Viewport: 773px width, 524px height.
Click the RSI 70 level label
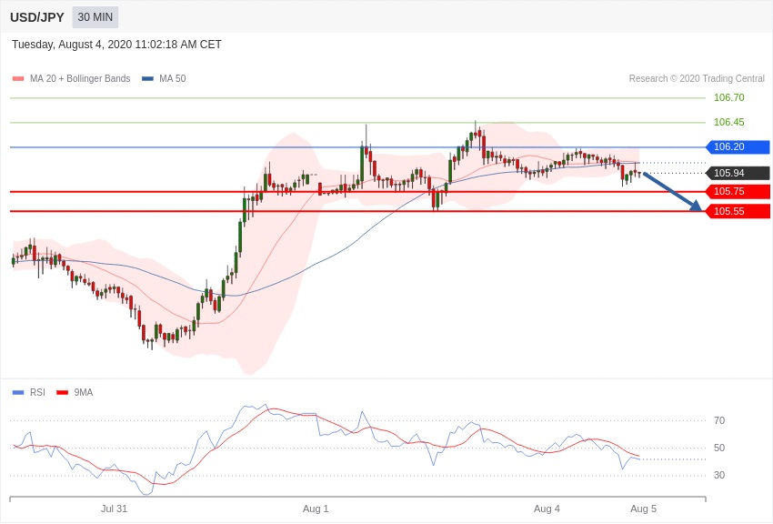point(719,420)
